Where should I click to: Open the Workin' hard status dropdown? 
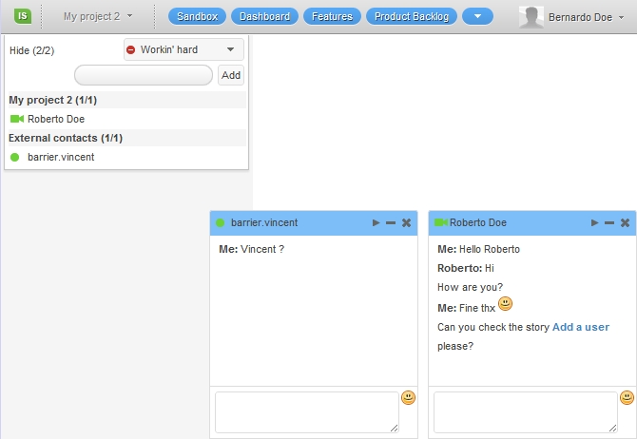coord(183,49)
